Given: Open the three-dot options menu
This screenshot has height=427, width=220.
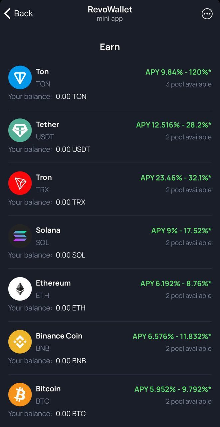Looking at the screenshot, I should point(207,14).
